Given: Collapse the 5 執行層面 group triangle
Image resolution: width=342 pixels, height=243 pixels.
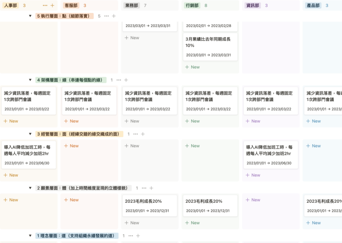Looking at the screenshot, I should [x=30, y=16].
